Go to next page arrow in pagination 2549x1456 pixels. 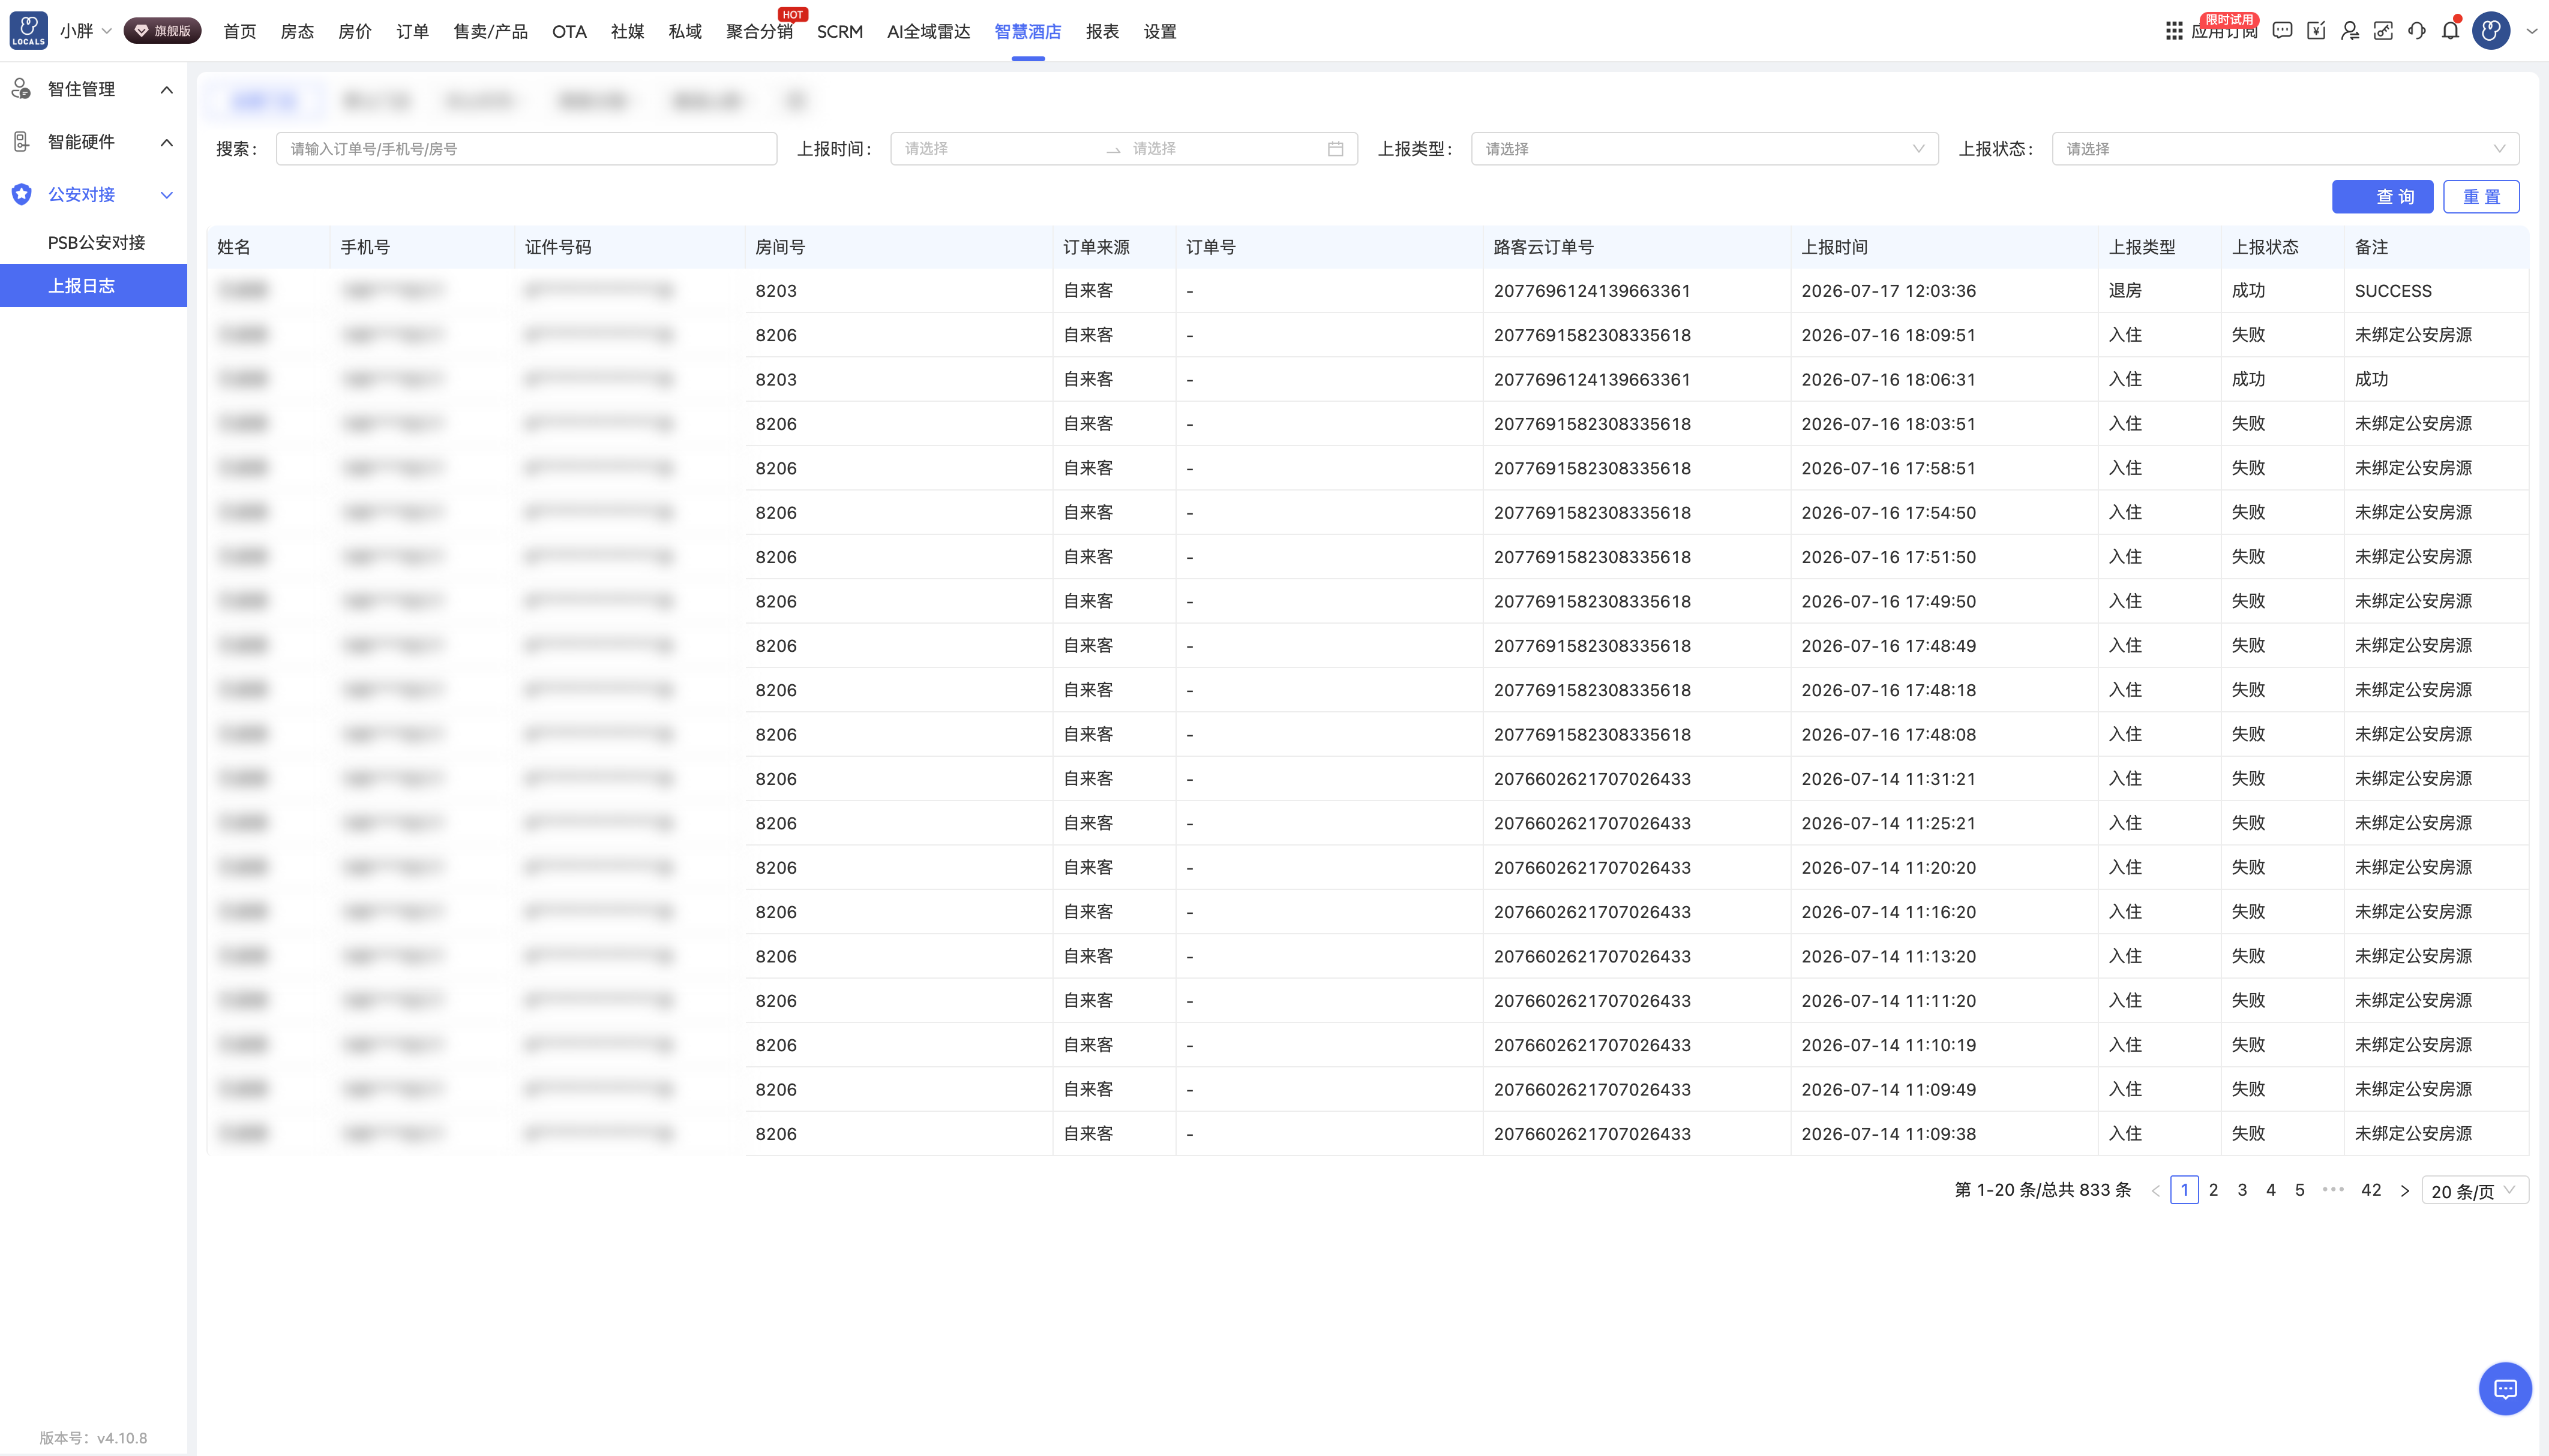[2405, 1191]
